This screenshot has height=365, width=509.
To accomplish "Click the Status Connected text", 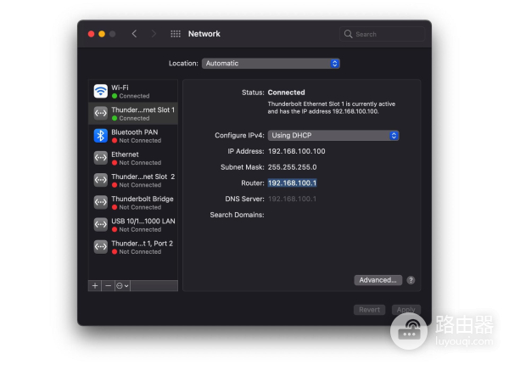I will pos(286,93).
